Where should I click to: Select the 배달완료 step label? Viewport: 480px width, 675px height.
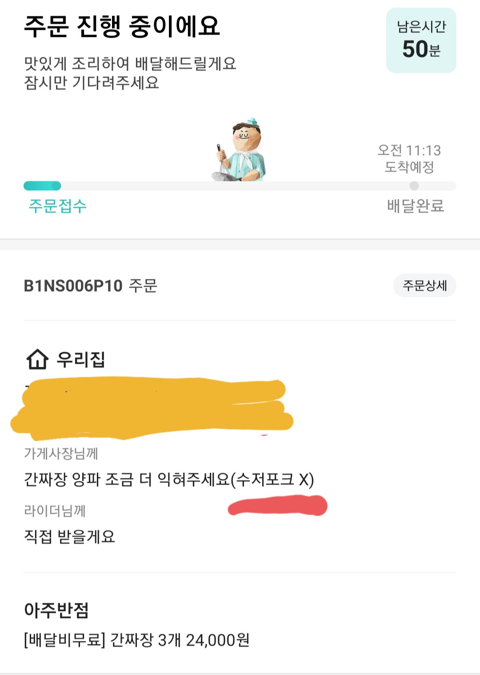tap(415, 206)
